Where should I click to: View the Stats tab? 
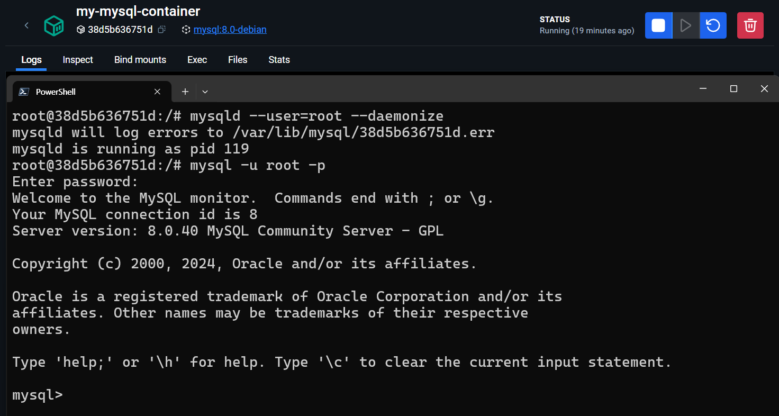279,60
